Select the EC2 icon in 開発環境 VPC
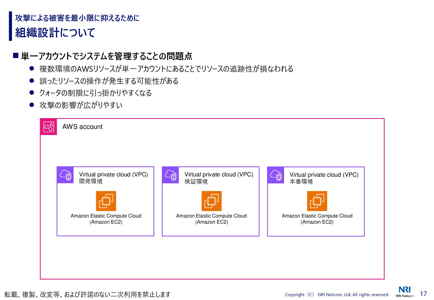 coord(106,201)
